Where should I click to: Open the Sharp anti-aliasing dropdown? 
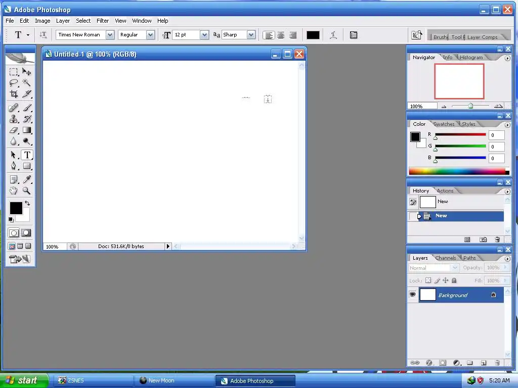(251, 35)
